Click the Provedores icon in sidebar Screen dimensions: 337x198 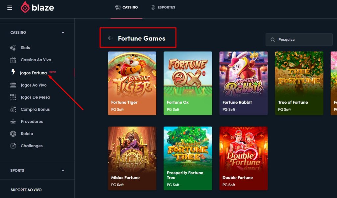coord(13,122)
